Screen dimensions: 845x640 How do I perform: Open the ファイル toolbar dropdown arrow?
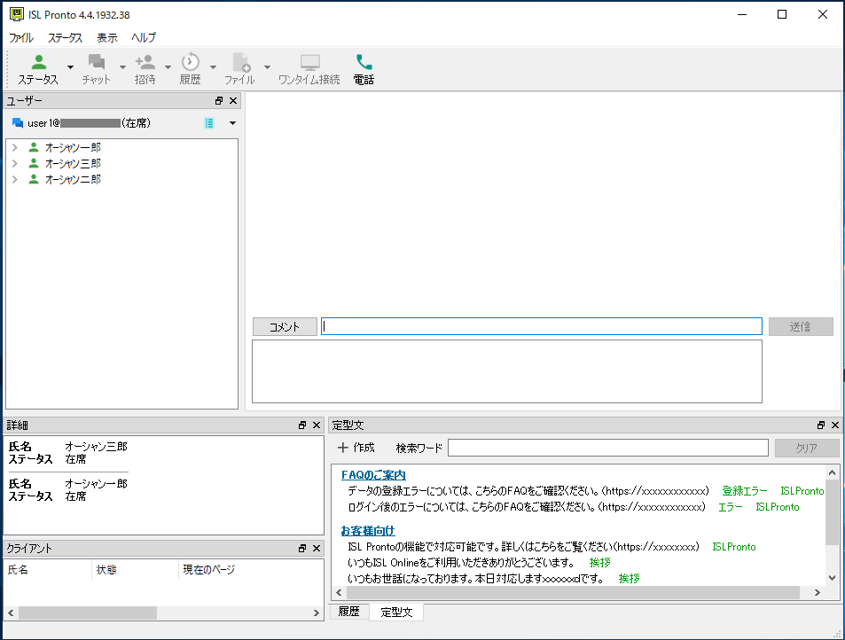tap(267, 67)
